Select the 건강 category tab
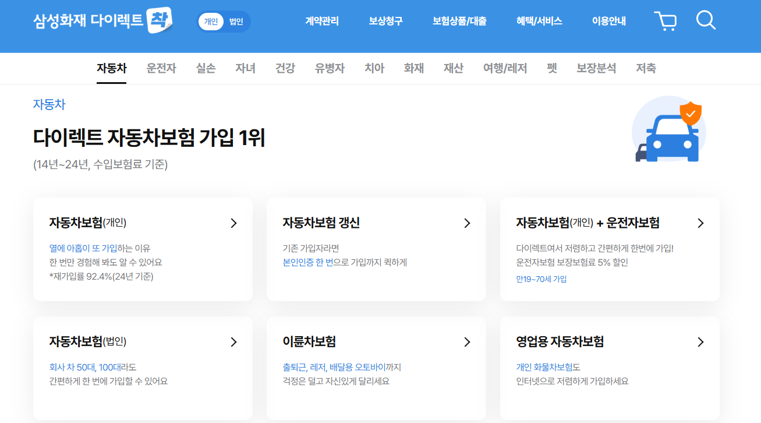Viewport: 761px width, 423px height. pos(285,68)
